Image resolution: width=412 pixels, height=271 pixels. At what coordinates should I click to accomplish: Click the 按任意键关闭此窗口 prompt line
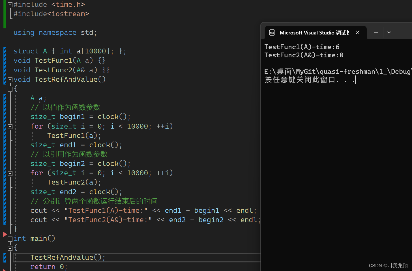(x=310, y=80)
